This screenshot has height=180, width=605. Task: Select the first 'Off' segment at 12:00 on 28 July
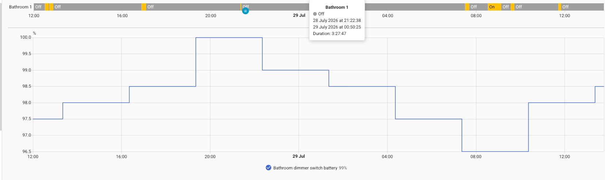[x=39, y=7]
